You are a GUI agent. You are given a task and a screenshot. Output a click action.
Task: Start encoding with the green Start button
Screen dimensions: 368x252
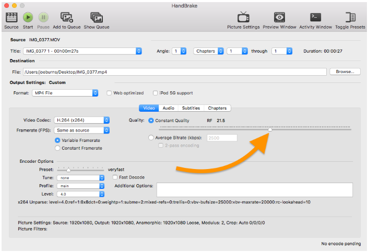[x=28, y=17]
